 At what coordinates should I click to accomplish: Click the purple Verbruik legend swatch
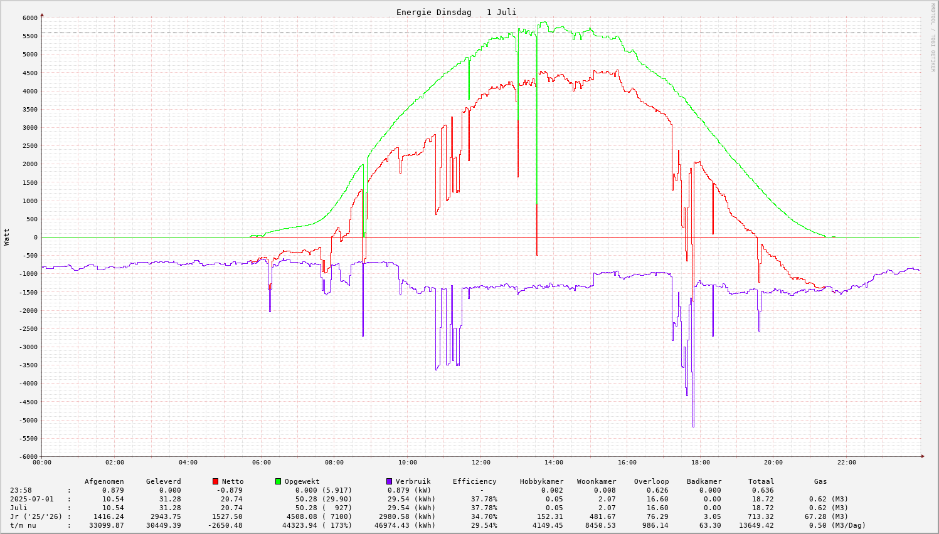click(x=389, y=481)
